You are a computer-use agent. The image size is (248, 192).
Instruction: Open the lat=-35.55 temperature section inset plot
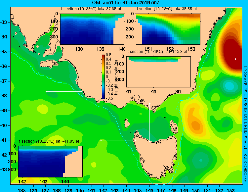pos(168,29)
